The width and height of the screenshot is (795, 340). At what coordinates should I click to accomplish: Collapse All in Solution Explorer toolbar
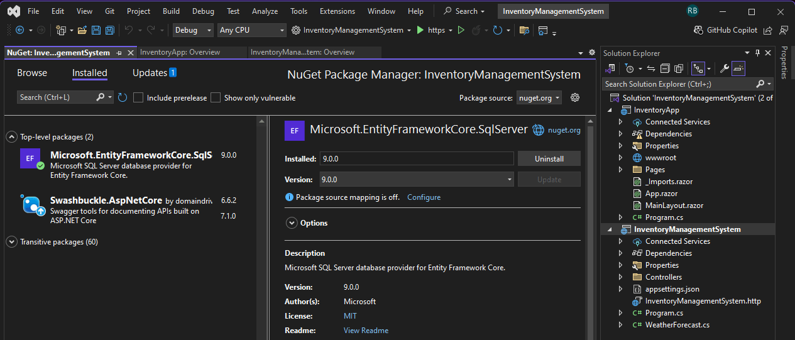pyautogui.click(x=666, y=69)
